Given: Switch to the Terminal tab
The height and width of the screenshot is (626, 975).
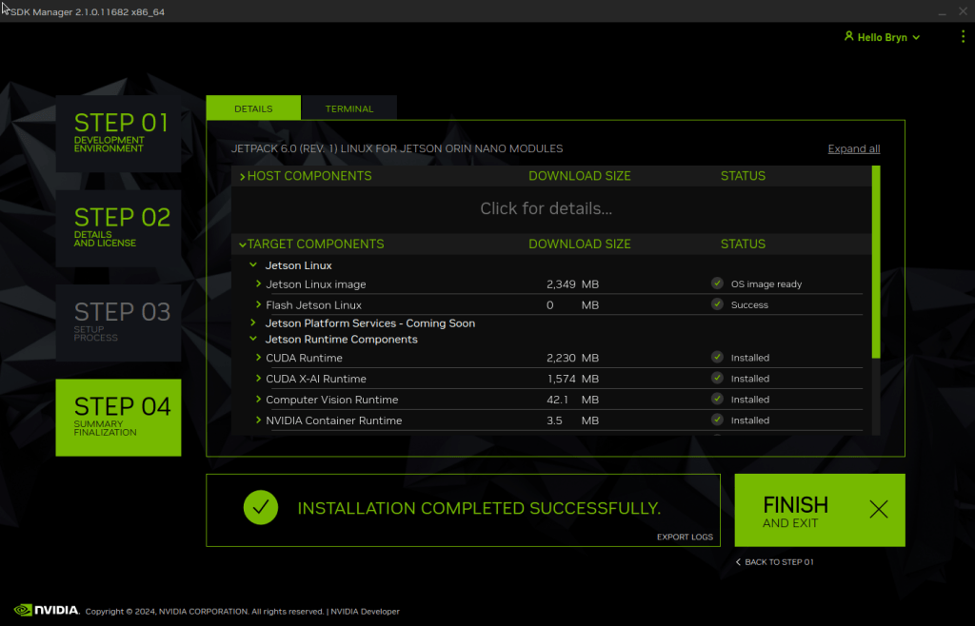Looking at the screenshot, I should [x=349, y=108].
